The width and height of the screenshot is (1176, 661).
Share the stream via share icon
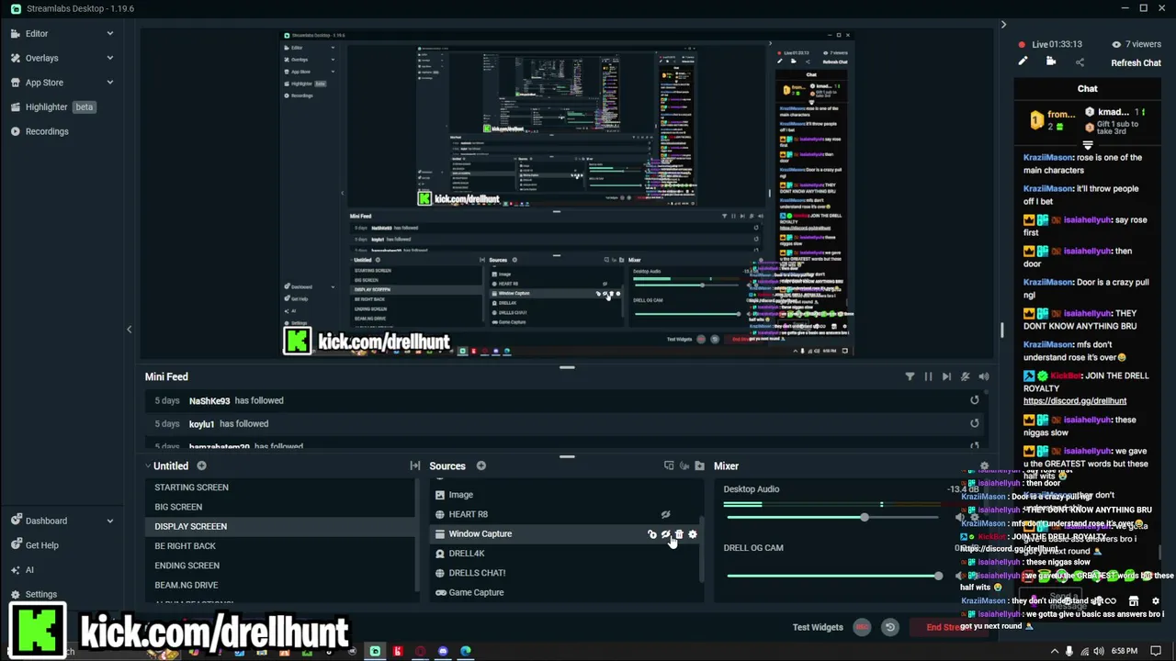click(x=1080, y=62)
